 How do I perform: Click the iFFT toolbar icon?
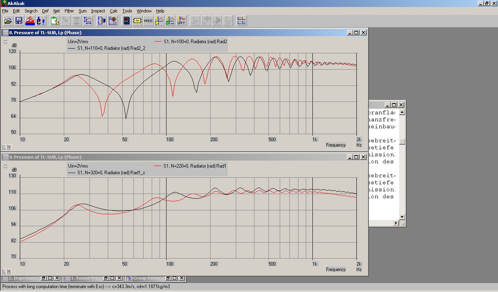(181, 21)
